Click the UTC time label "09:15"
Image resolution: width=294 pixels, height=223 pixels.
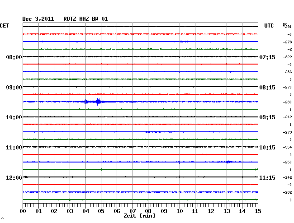267,117
